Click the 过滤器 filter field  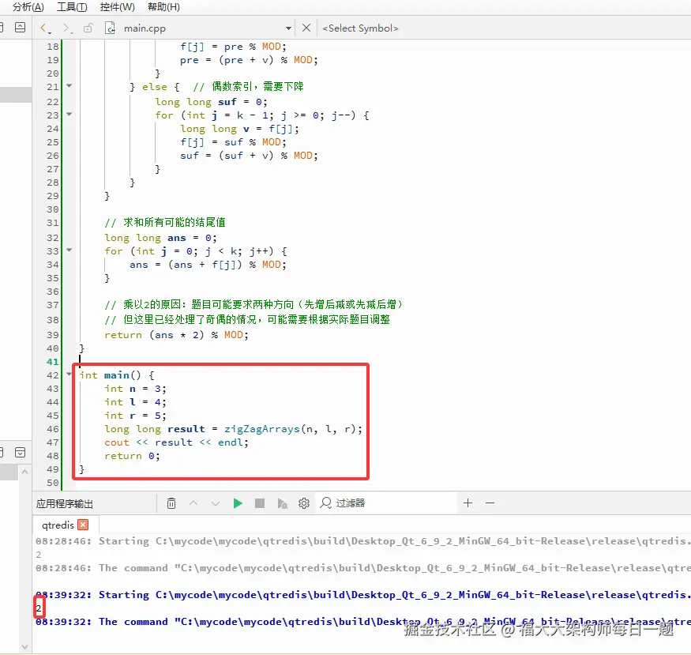tap(388, 503)
